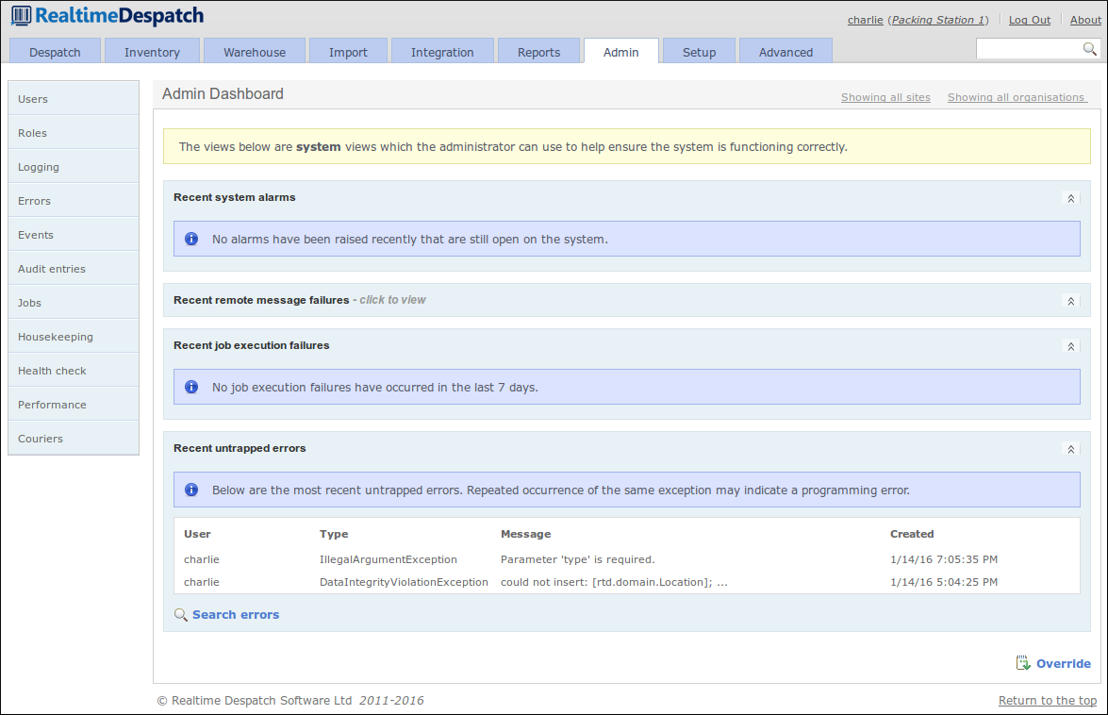The image size is (1108, 715).
Task: Click the Created column header
Action: pyautogui.click(x=912, y=534)
